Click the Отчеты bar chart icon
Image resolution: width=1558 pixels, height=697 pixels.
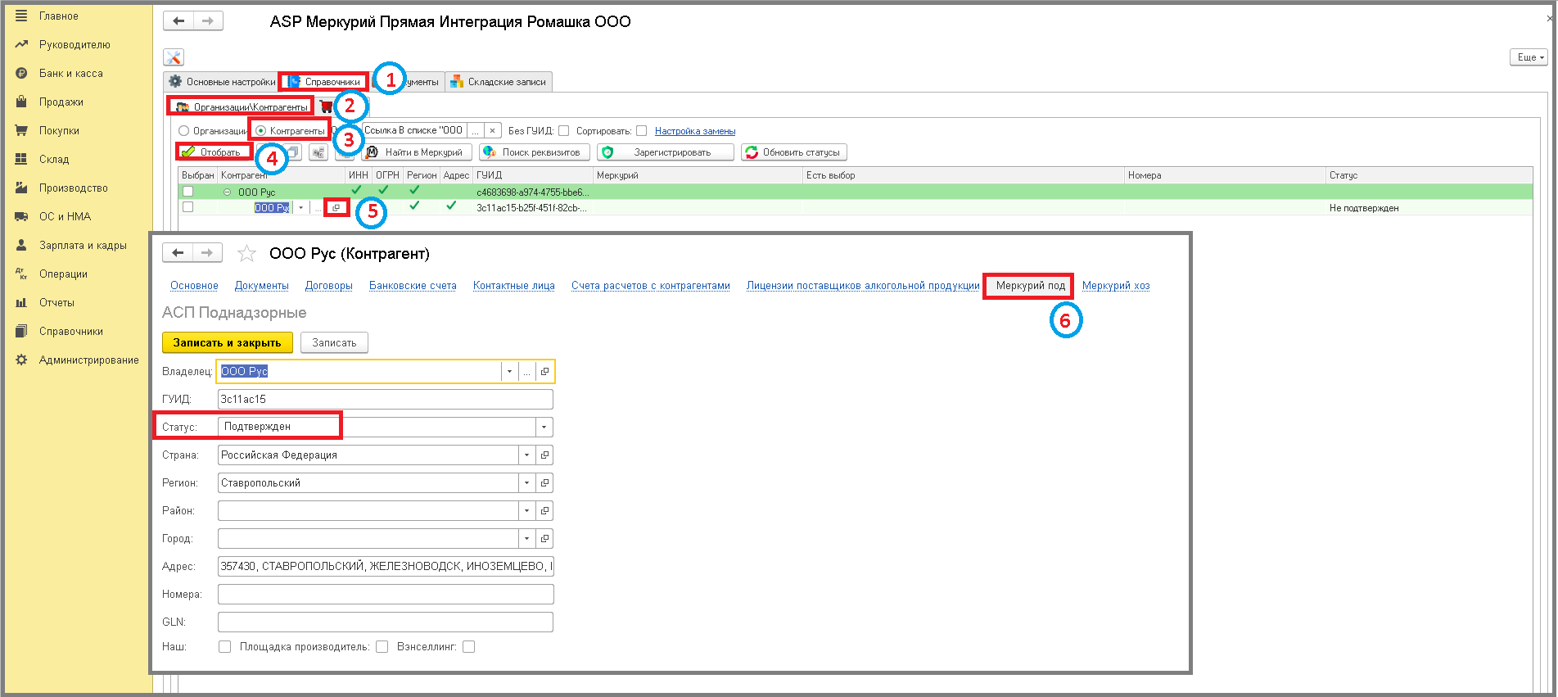tap(21, 302)
